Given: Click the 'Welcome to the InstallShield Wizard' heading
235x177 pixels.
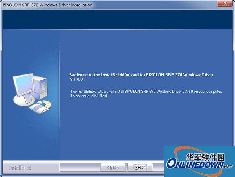Looking at the screenshot, I should pos(141,77).
